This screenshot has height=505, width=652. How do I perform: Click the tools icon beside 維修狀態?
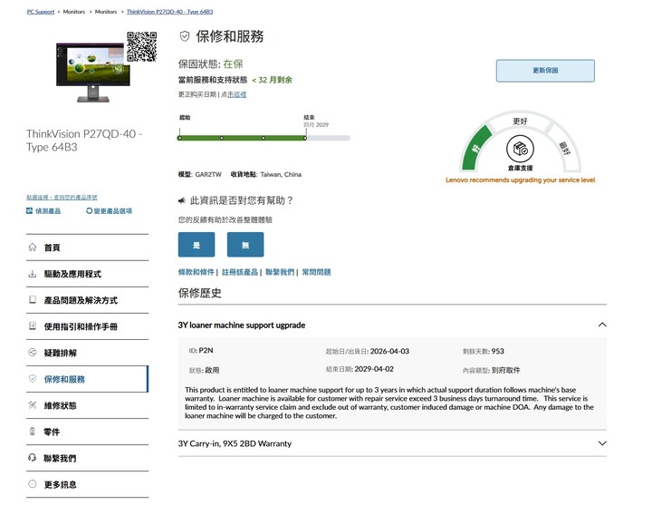pos(33,404)
